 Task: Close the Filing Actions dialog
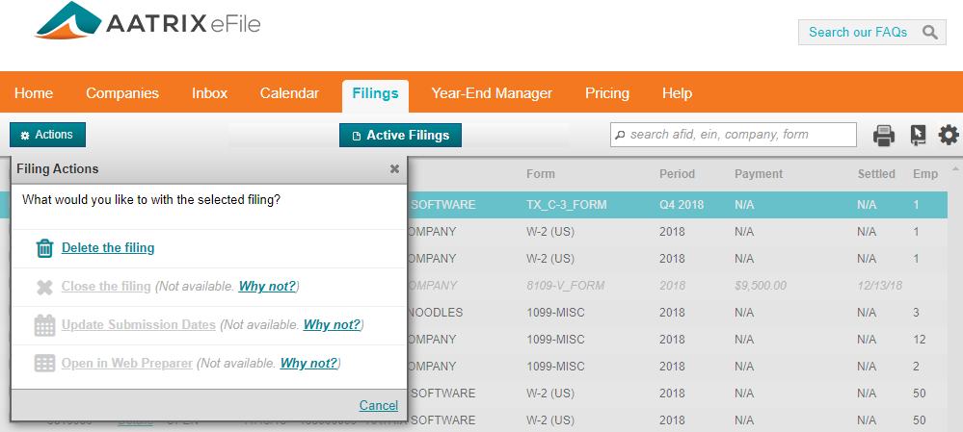(394, 168)
